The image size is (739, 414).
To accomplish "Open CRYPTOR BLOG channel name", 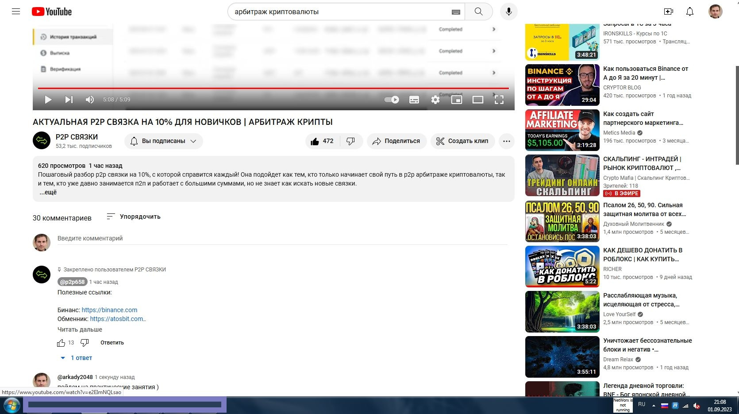I will click(x=622, y=88).
